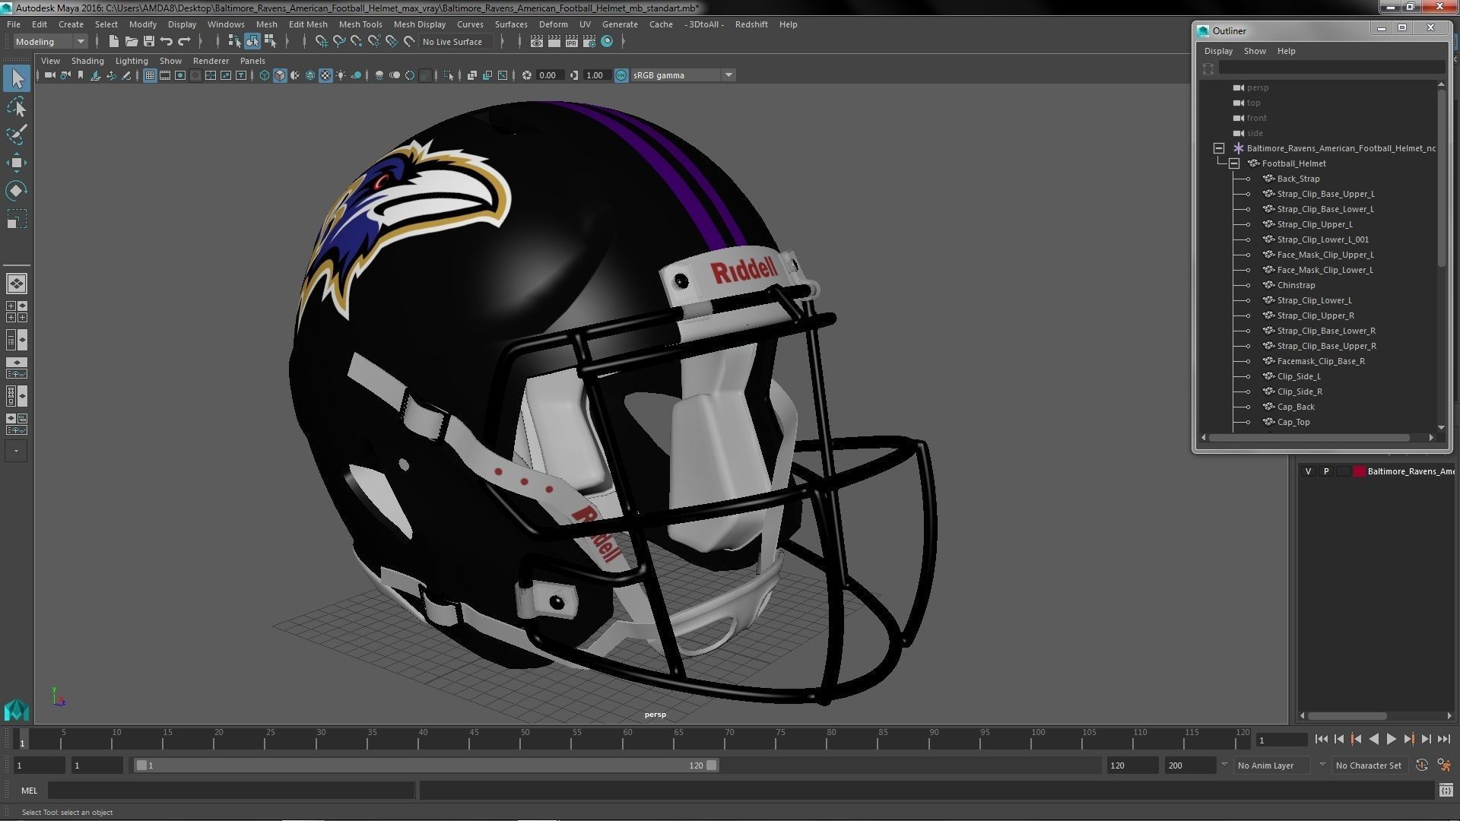Open the Script Editor icon at bottom right
Screen dimensions: 1460x821
[x=1446, y=791]
